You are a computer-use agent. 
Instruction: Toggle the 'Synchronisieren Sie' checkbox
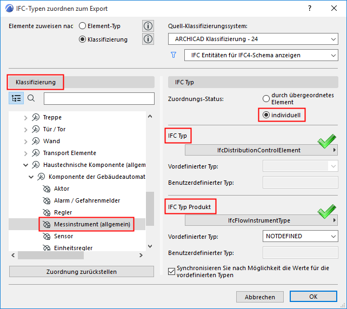172,271
